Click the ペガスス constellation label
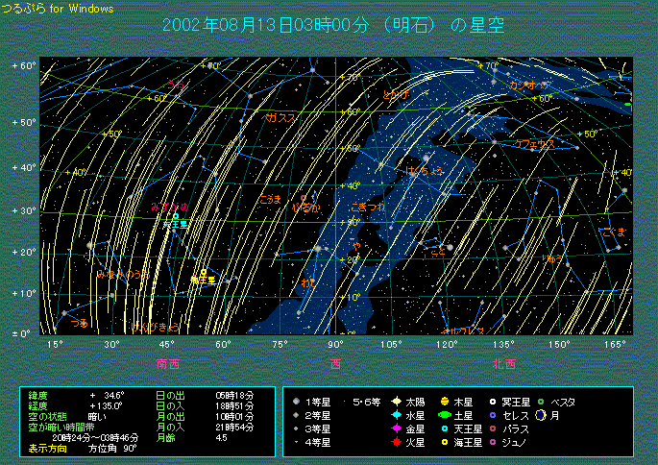658x465 pixels. pos(279,117)
